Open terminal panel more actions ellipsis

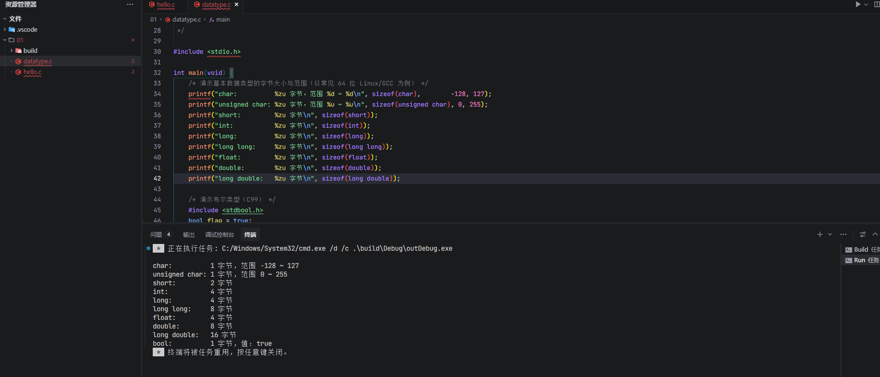(x=843, y=234)
